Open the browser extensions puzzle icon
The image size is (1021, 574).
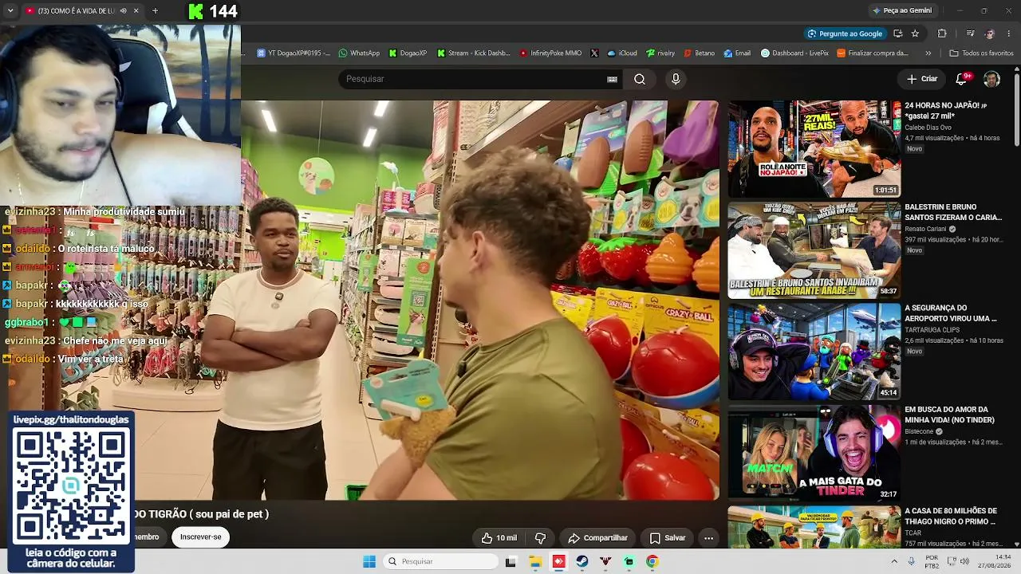(x=942, y=33)
